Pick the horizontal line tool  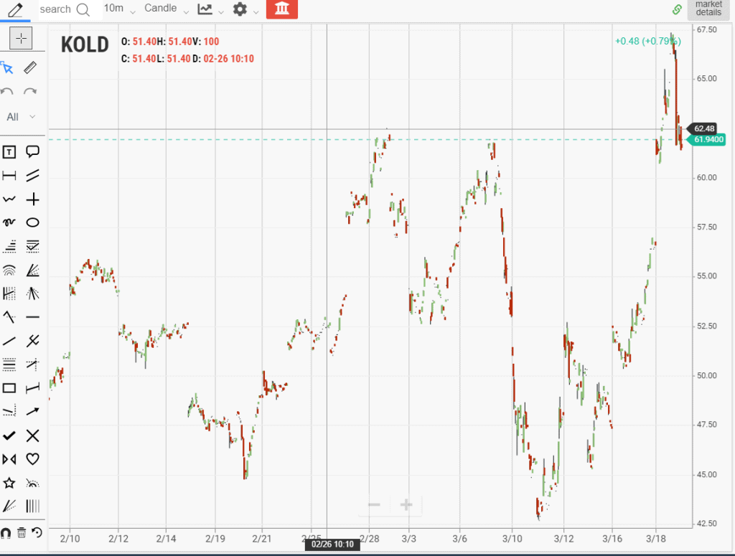point(32,317)
